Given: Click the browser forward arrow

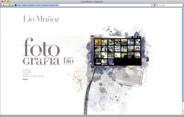Looking at the screenshot, I should tap(7, 5).
